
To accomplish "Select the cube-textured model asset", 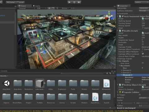I will pyautogui.click(x=40, y=84).
